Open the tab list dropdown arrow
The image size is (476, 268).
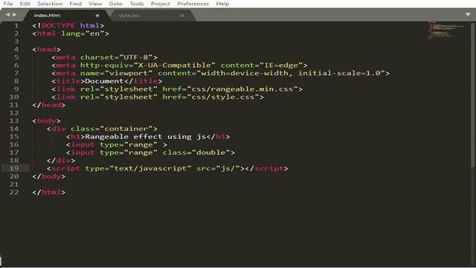click(468, 15)
